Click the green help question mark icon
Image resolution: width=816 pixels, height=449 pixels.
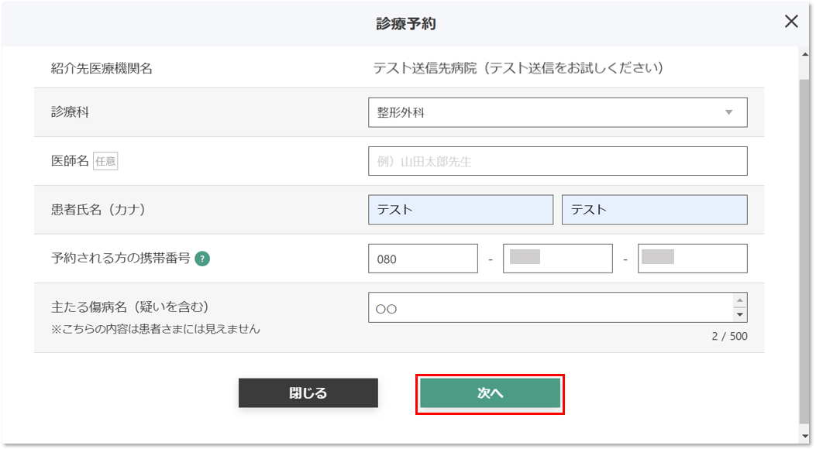(202, 259)
